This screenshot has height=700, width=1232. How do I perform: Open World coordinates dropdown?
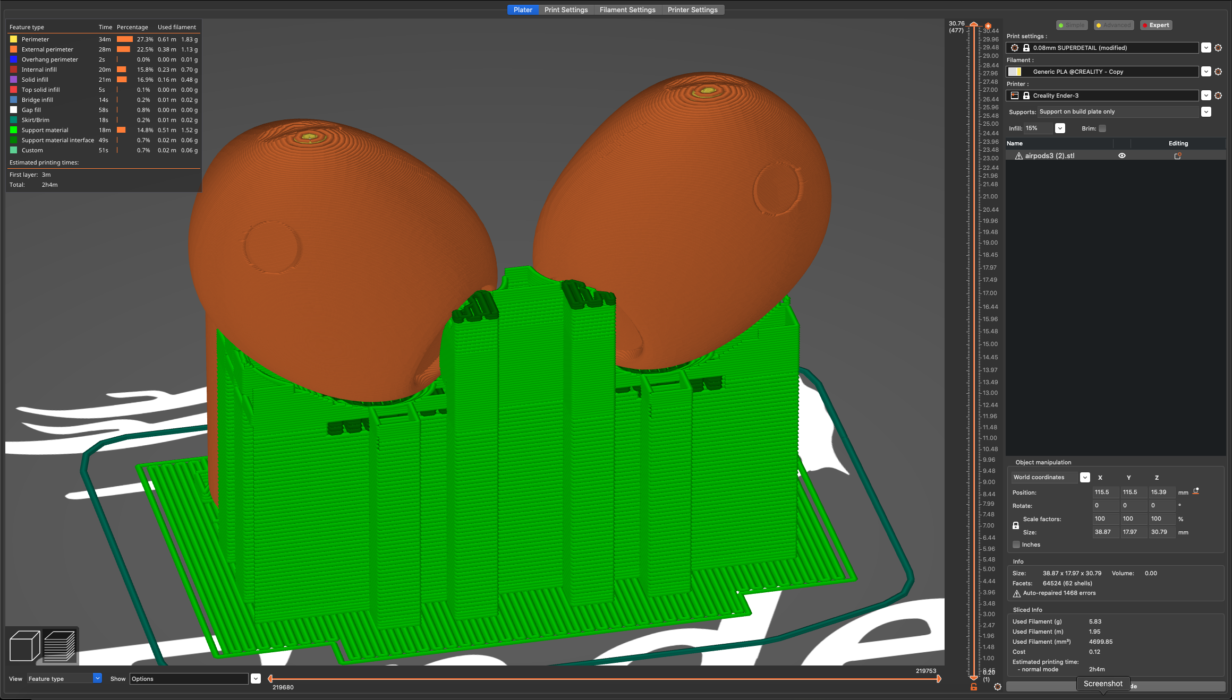pos(1085,478)
